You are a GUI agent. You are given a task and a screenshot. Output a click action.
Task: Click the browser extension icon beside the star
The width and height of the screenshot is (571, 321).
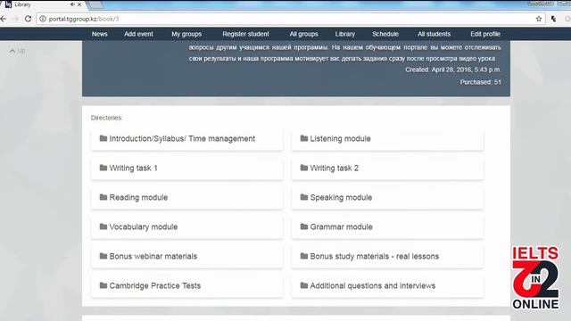point(553,19)
